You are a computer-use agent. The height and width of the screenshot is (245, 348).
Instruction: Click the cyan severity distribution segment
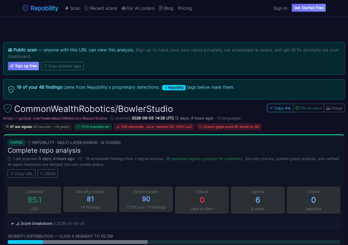[x=25, y=242]
